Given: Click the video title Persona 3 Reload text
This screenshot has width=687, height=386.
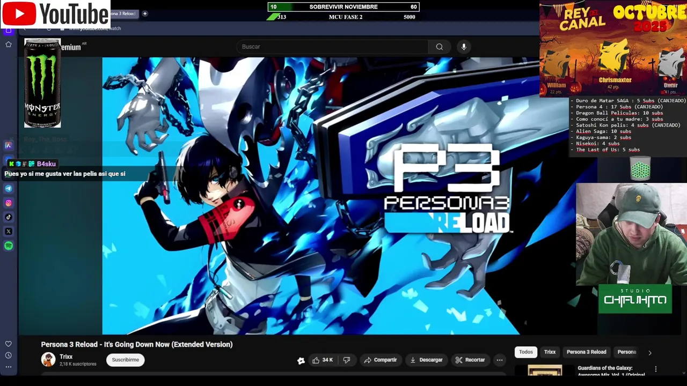Looking at the screenshot, I should click(137, 344).
